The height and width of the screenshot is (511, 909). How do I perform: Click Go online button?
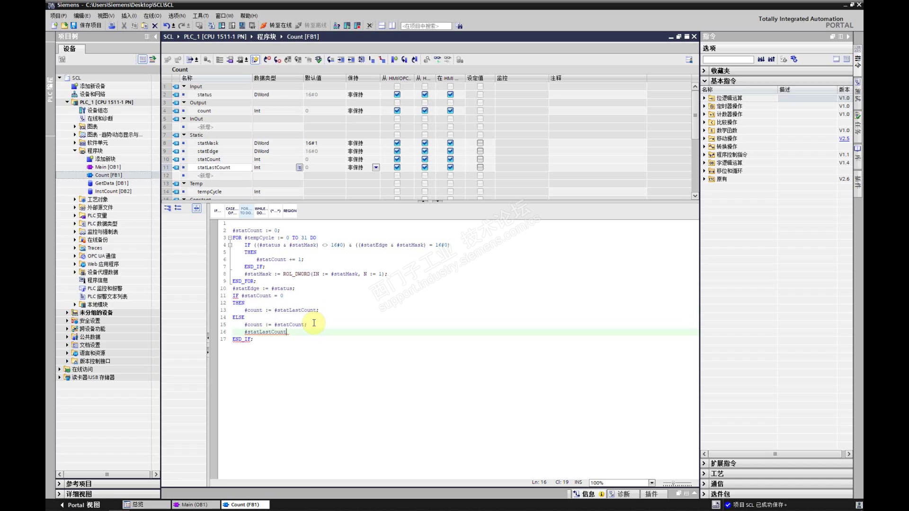click(276, 26)
